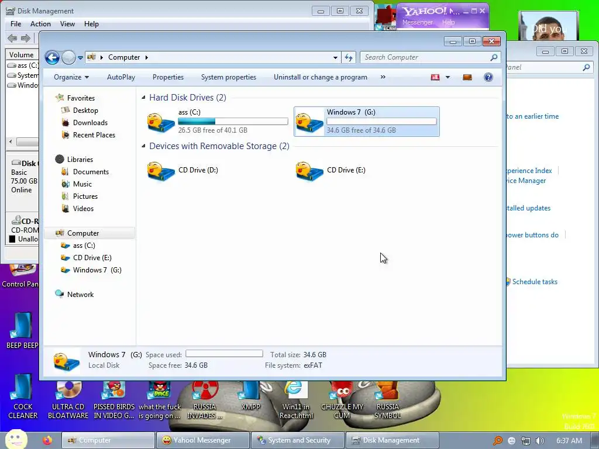Image resolution: width=599 pixels, height=449 pixels.
Task: Switch to Yahoo! Messenger taskbar button
Action: pyautogui.click(x=203, y=440)
